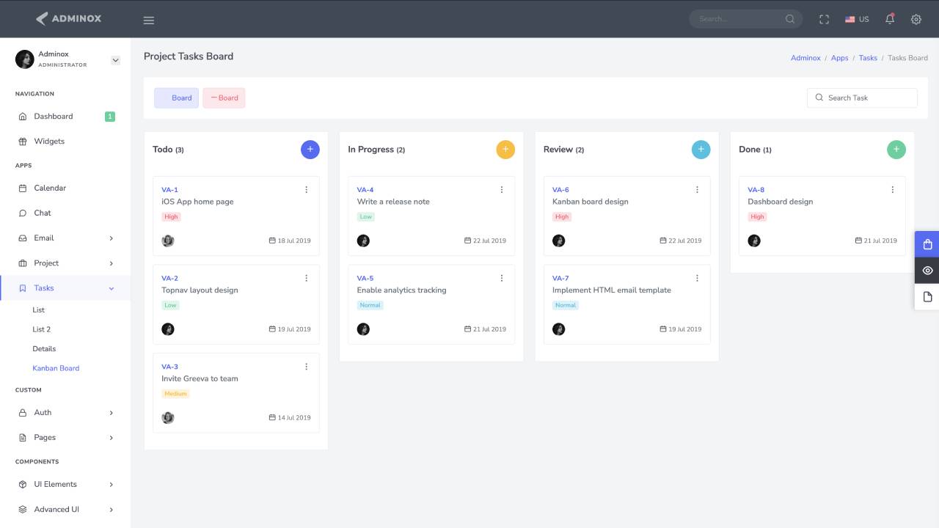Click calendar icon on VA-2 due date

[272, 329]
